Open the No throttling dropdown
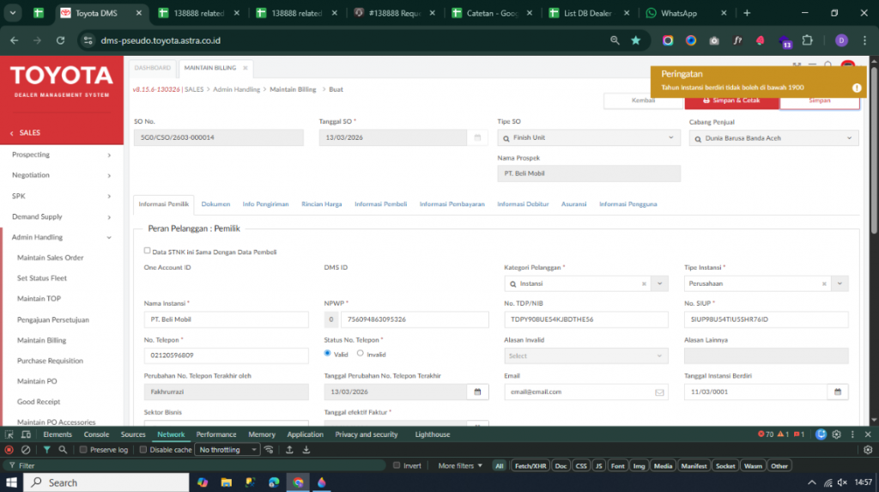 (227, 450)
